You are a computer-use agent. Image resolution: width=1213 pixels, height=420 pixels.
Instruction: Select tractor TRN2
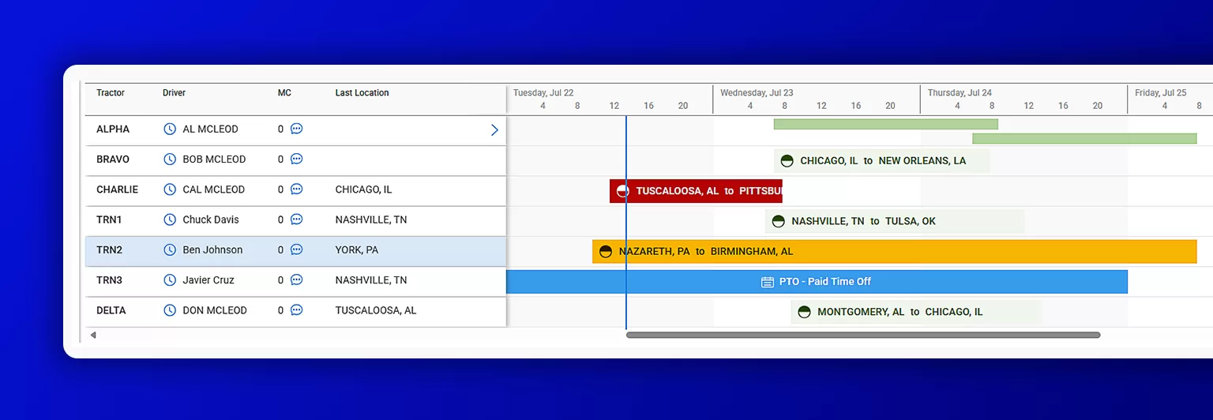109,250
